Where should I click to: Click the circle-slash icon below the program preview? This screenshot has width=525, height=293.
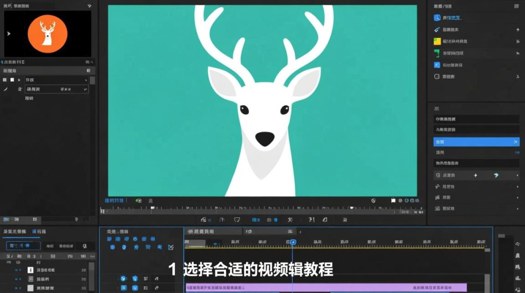(x=373, y=200)
